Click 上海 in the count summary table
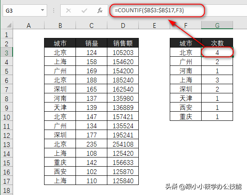 tap(185, 80)
